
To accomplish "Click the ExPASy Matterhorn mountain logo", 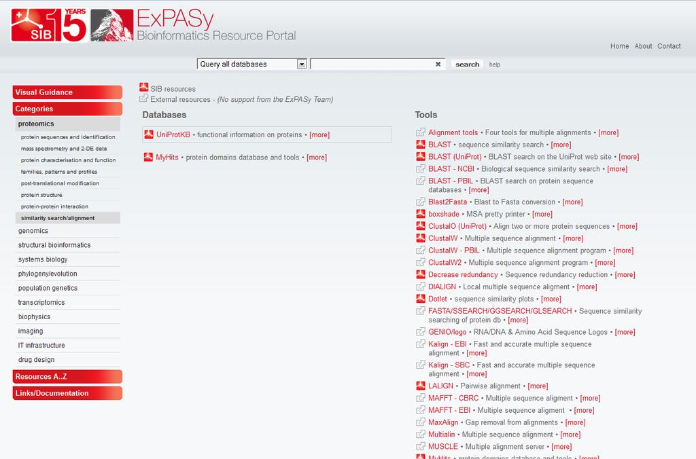I will tap(112, 25).
